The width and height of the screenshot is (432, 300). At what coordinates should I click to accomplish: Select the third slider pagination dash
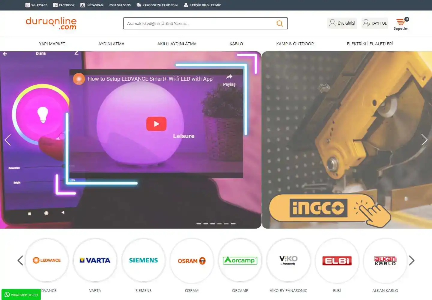pyautogui.click(x=212, y=223)
